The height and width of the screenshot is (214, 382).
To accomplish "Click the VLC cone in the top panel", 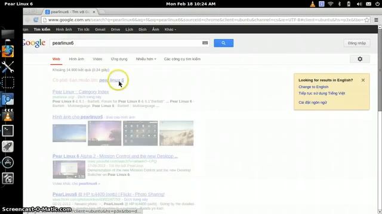I will tap(312, 4).
